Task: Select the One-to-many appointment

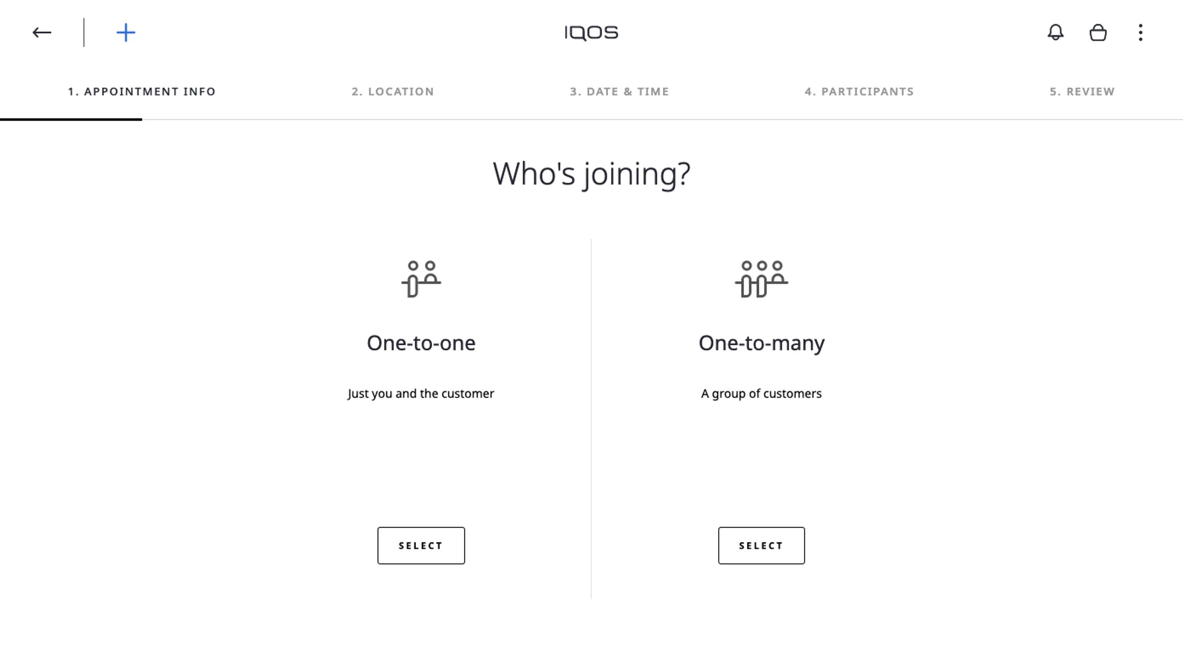Action: click(761, 545)
